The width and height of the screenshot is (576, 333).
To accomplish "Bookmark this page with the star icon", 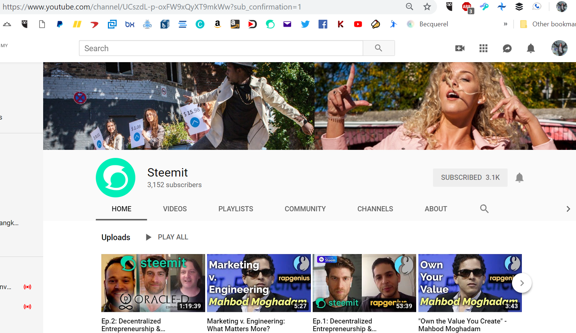I will click(x=427, y=7).
